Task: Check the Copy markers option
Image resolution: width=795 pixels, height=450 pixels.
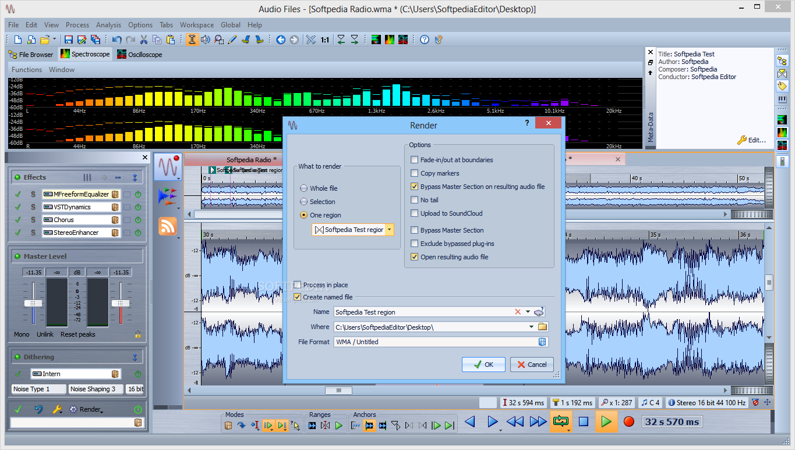Action: coord(415,173)
